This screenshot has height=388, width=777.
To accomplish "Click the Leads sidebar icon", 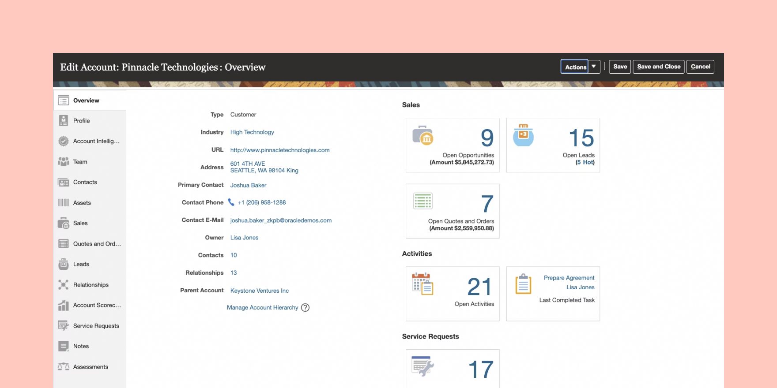I will pos(64,264).
